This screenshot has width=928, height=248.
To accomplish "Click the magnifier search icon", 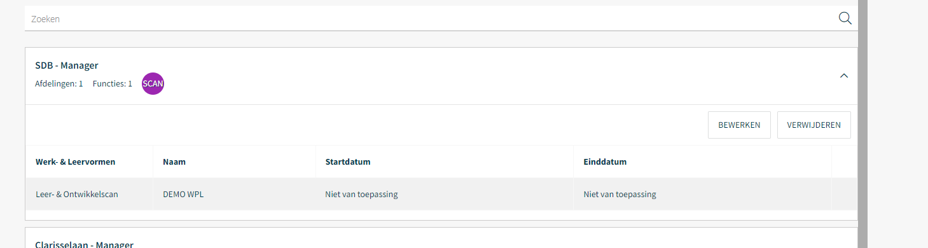I will tap(845, 18).
